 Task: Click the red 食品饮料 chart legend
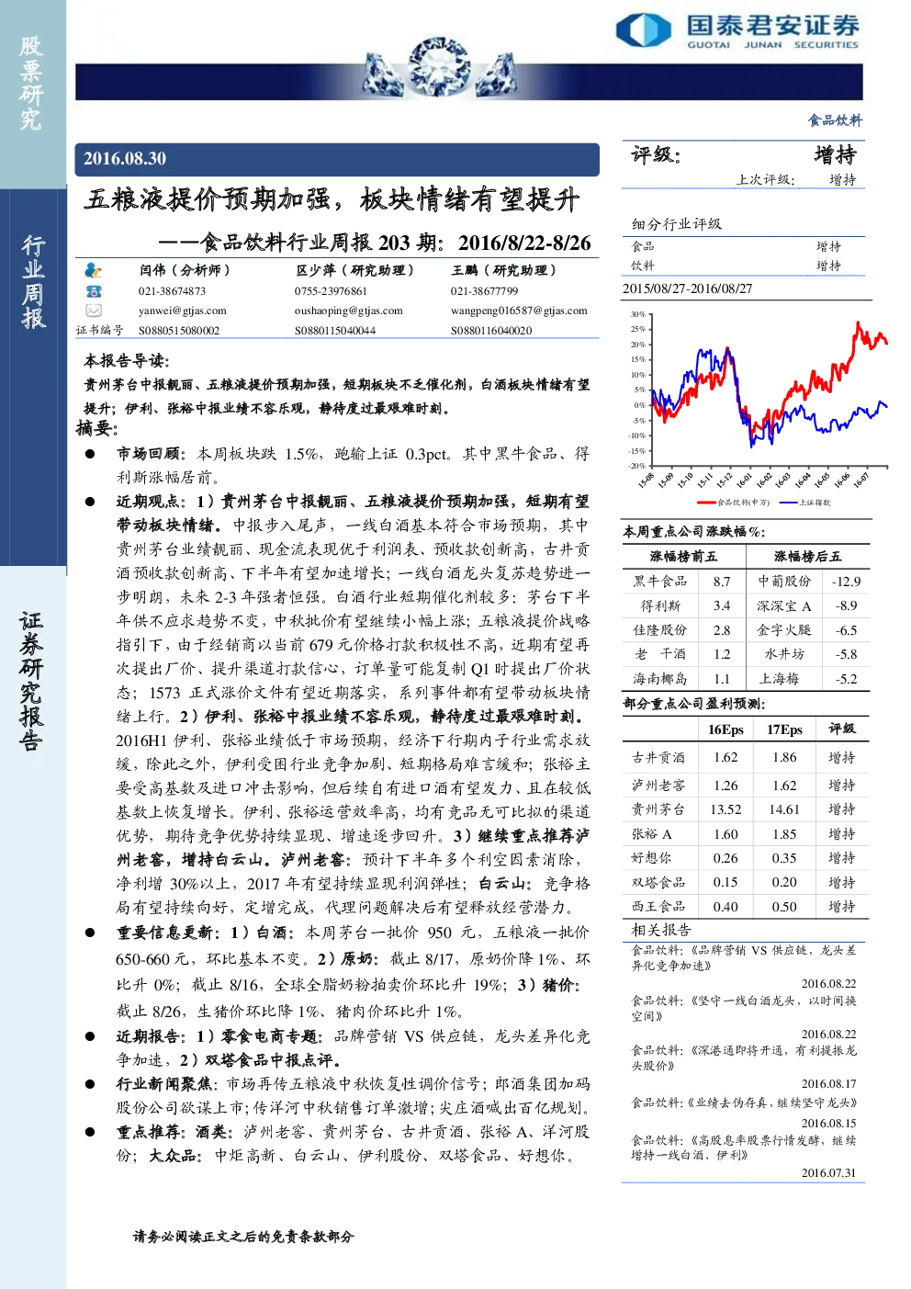[x=733, y=503]
